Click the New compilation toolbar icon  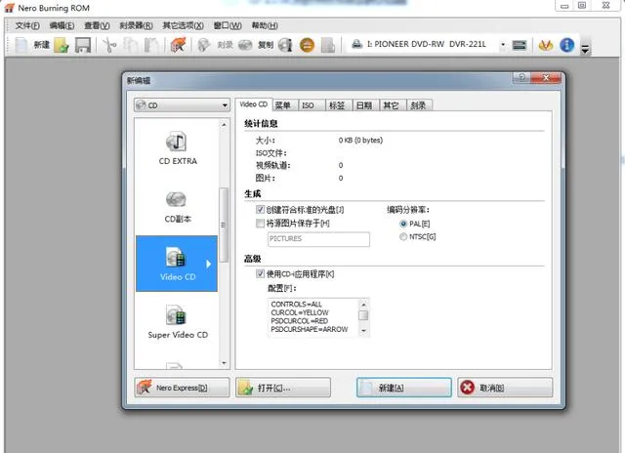click(21, 45)
